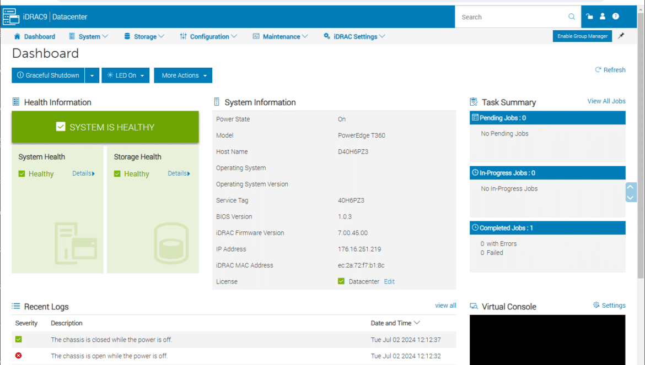Image resolution: width=645 pixels, height=365 pixels.
Task: Expand the Maintenance menu chevron
Action: tap(305, 36)
